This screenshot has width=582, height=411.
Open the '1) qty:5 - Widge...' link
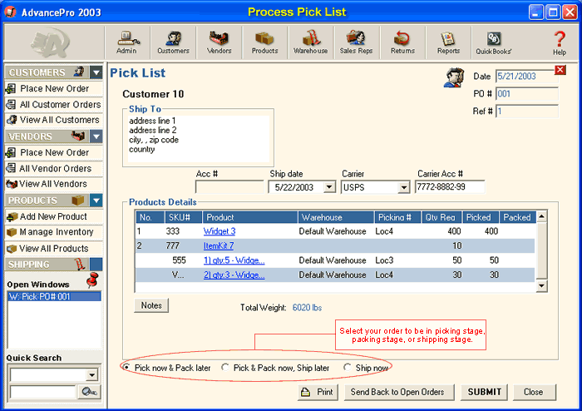(x=234, y=260)
